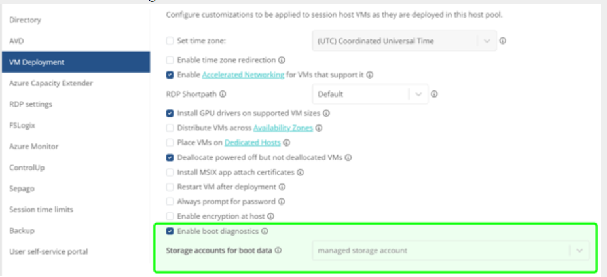Expand the UTC time zone dropdown
The width and height of the screenshot is (607, 277).
point(403,41)
